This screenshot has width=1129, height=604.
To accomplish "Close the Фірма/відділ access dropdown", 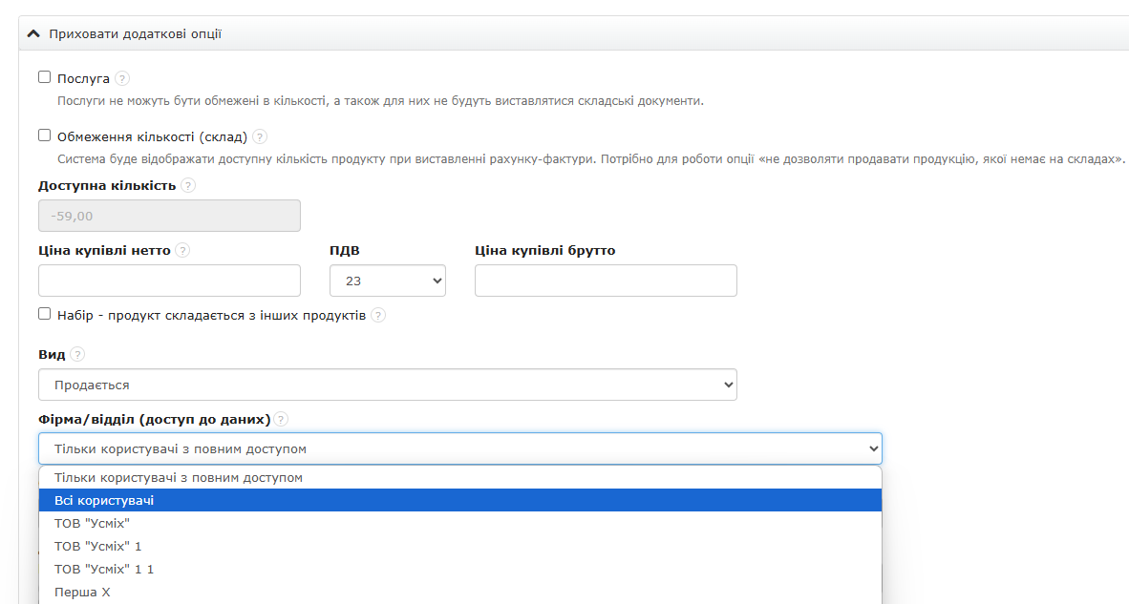I will (x=459, y=448).
